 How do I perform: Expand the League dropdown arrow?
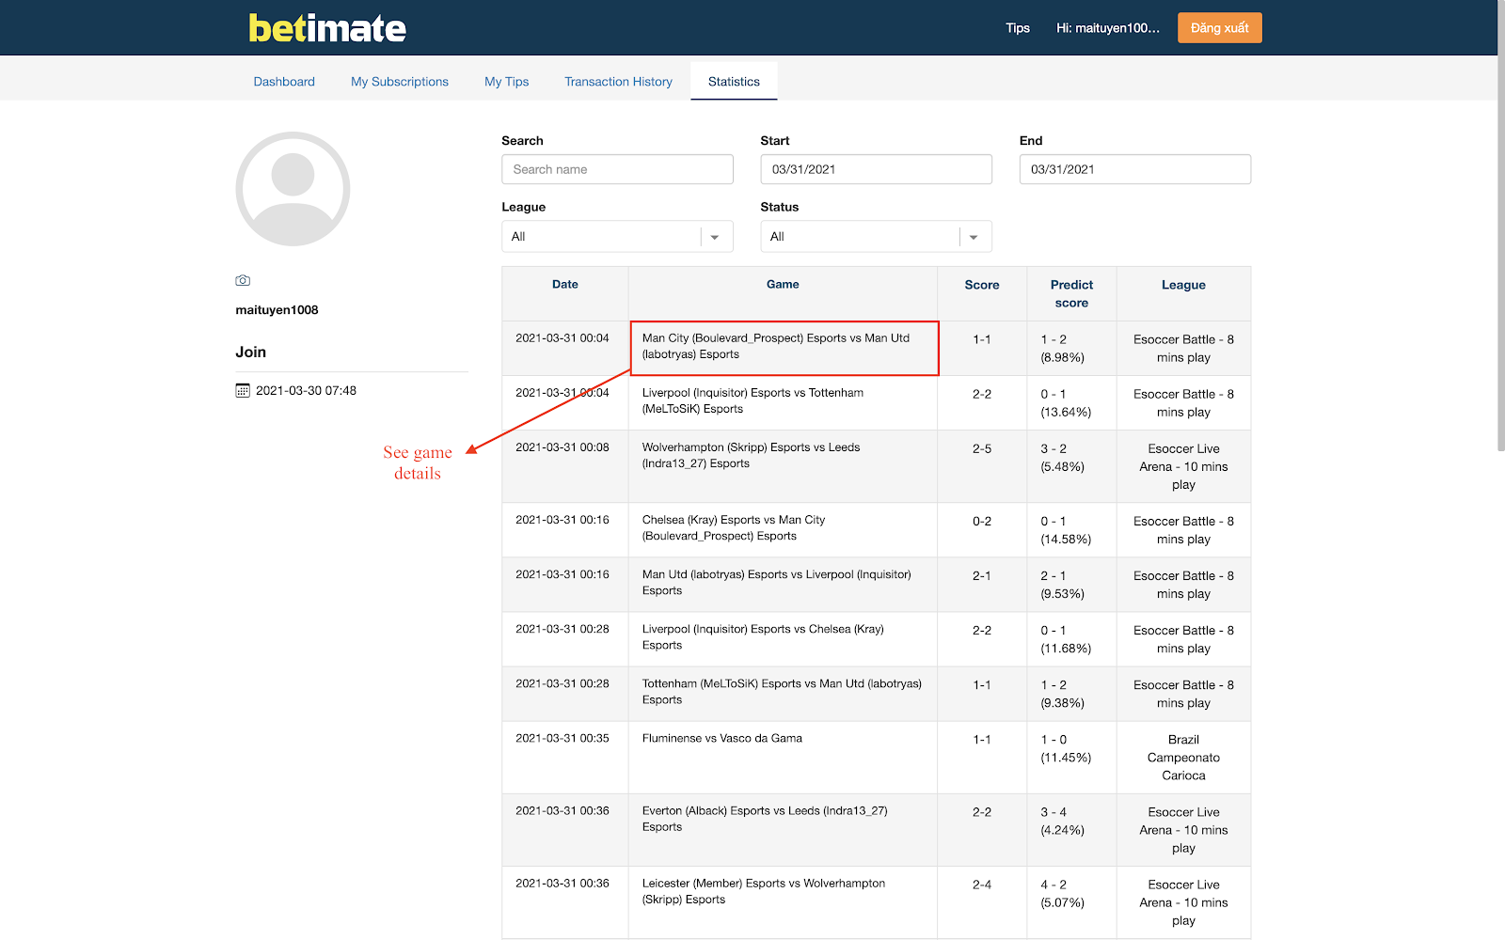715,237
